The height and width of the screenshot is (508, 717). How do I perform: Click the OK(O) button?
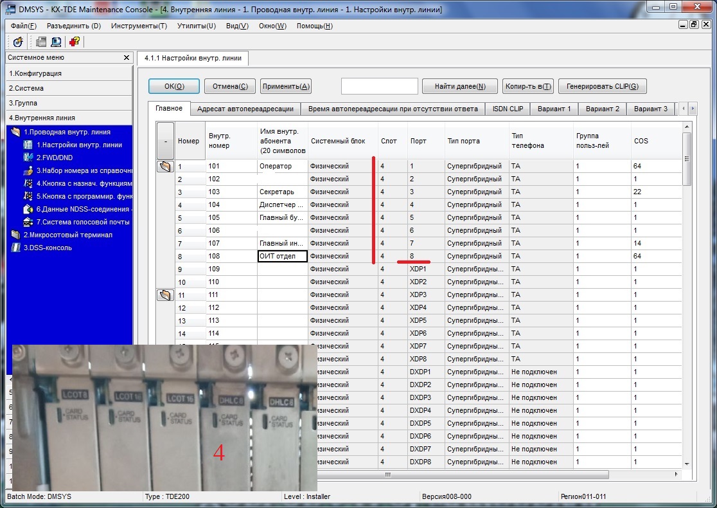174,87
